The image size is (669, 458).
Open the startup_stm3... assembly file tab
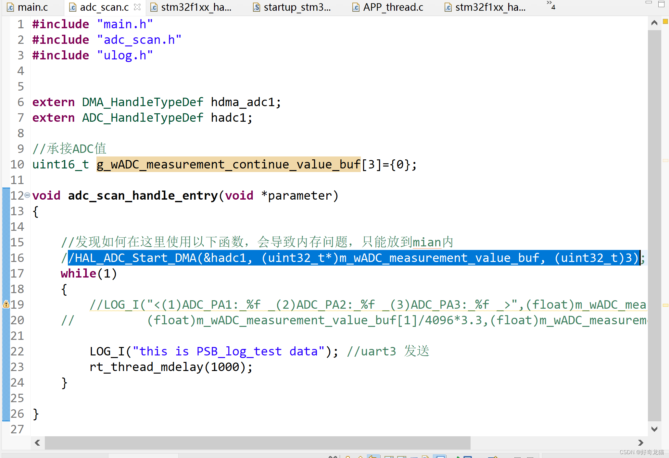coord(297,7)
